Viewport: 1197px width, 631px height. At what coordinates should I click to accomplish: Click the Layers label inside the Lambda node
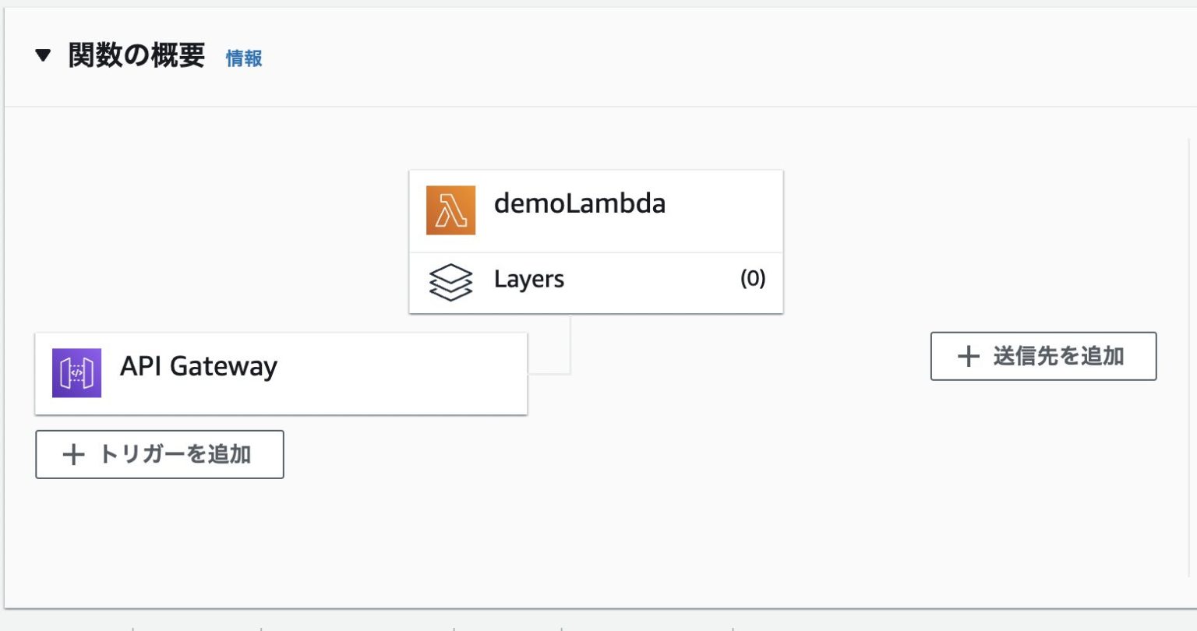click(529, 280)
